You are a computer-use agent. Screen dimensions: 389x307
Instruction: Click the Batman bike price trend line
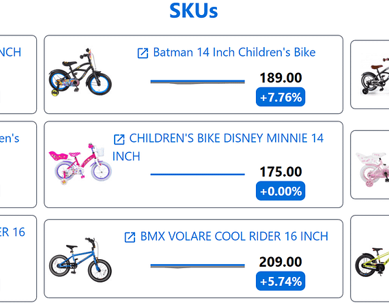point(197,82)
